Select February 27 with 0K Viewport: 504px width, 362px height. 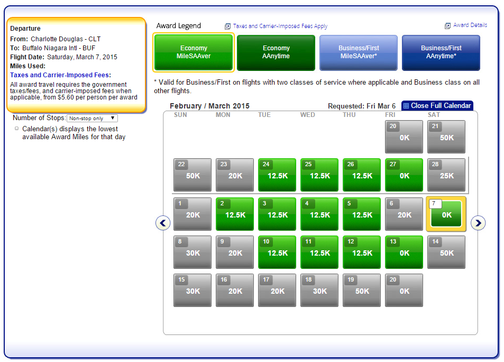click(404, 175)
